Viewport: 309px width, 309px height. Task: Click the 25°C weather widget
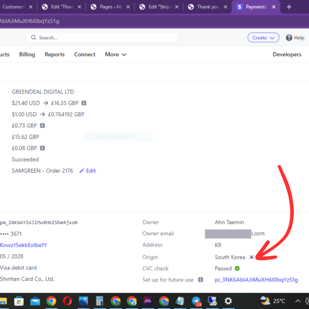(x=273, y=301)
